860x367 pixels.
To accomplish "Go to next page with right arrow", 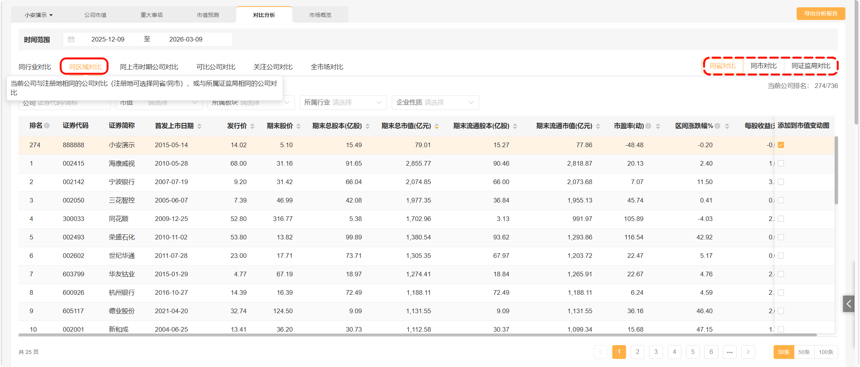I will (748, 352).
